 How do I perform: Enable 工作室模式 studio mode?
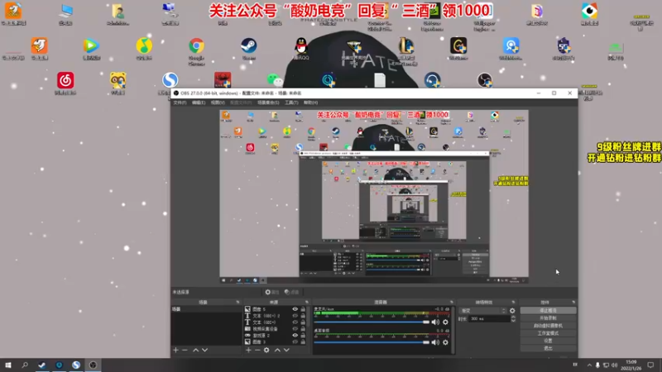[548, 333]
